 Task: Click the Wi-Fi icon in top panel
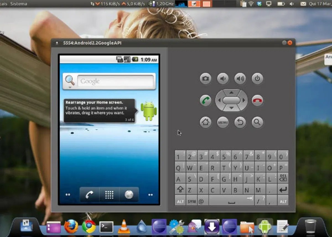point(251,4)
